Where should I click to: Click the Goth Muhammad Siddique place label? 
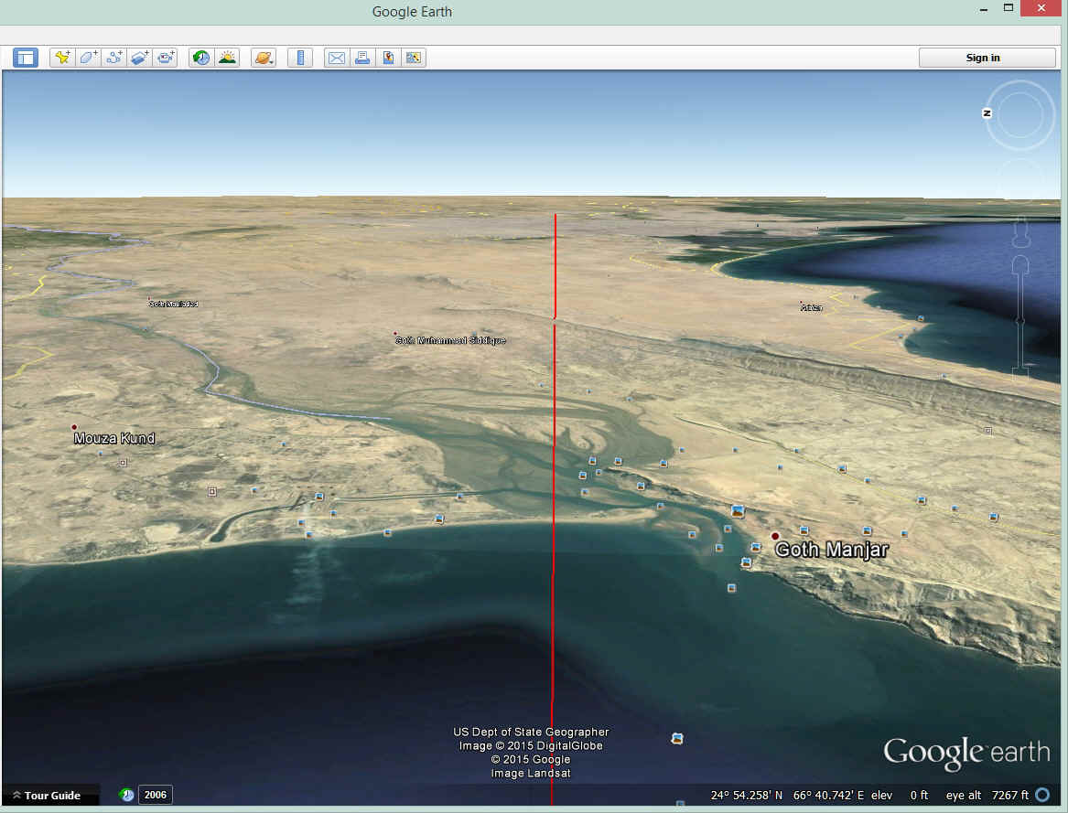coord(450,340)
